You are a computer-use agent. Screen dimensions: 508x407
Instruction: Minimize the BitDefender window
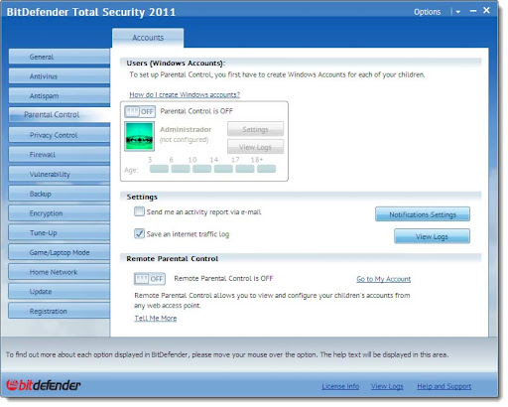[473, 11]
